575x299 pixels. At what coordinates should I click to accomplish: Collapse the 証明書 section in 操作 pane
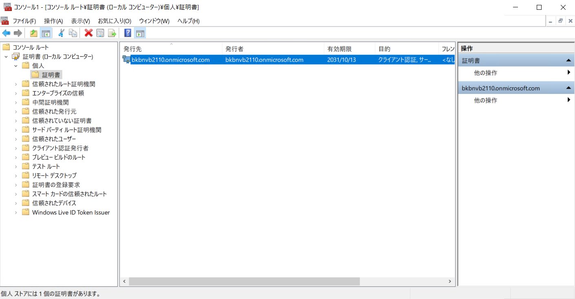click(x=568, y=61)
